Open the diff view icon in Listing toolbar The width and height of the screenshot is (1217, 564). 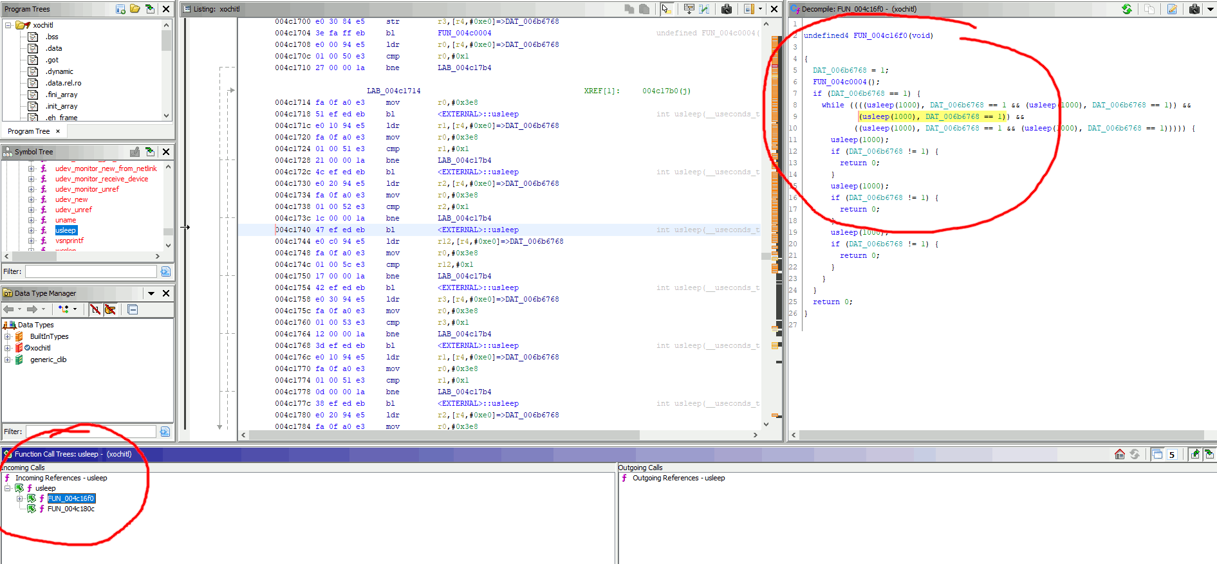705,9
